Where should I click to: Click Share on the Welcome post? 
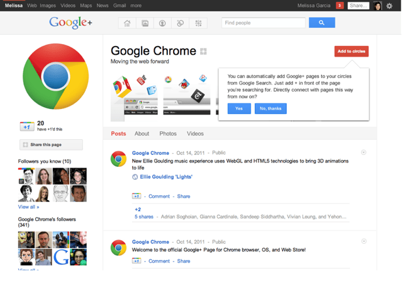(x=184, y=261)
